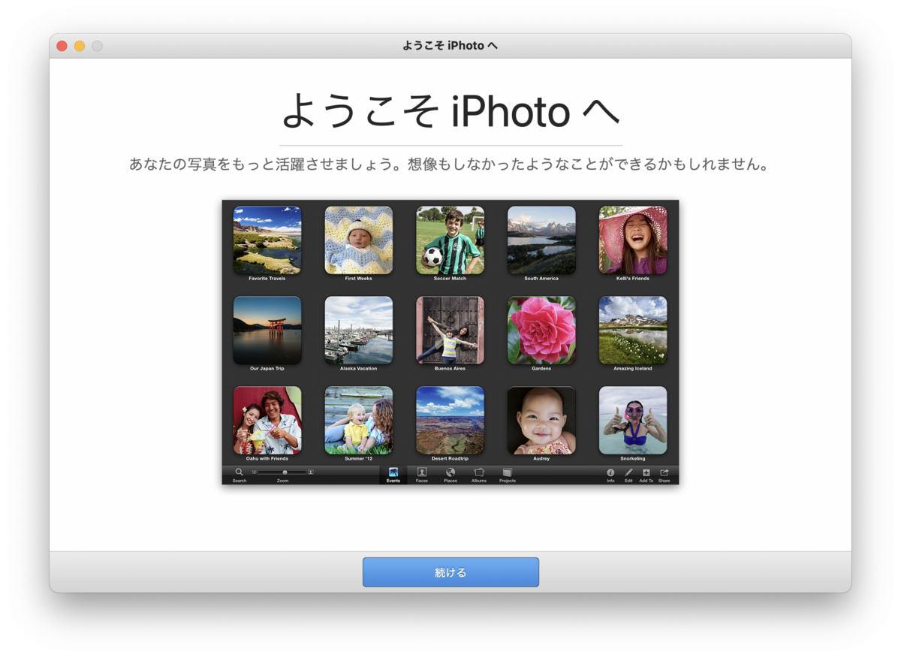Open the Desert Roadtrip canyon thumbnail

[x=450, y=421]
